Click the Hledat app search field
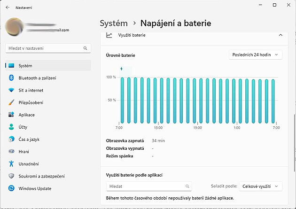This screenshot has height=209, width=296. coord(149,186)
